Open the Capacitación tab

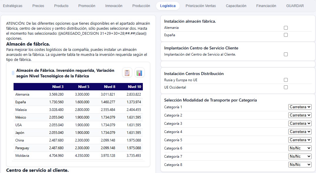pyautogui.click(x=236, y=6)
